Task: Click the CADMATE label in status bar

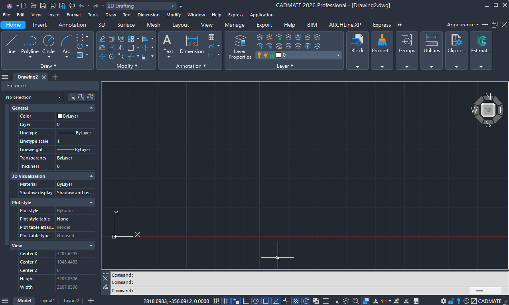Action: click(x=490, y=301)
